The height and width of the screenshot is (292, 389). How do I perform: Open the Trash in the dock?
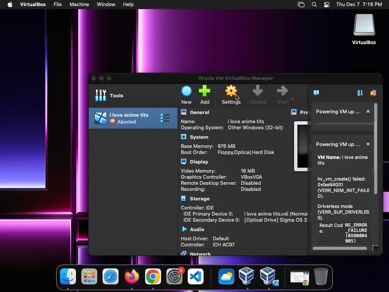coord(321,276)
